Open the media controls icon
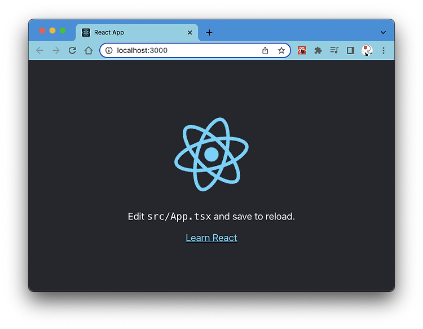Screen dimensions: 423x329 (x=334, y=50)
